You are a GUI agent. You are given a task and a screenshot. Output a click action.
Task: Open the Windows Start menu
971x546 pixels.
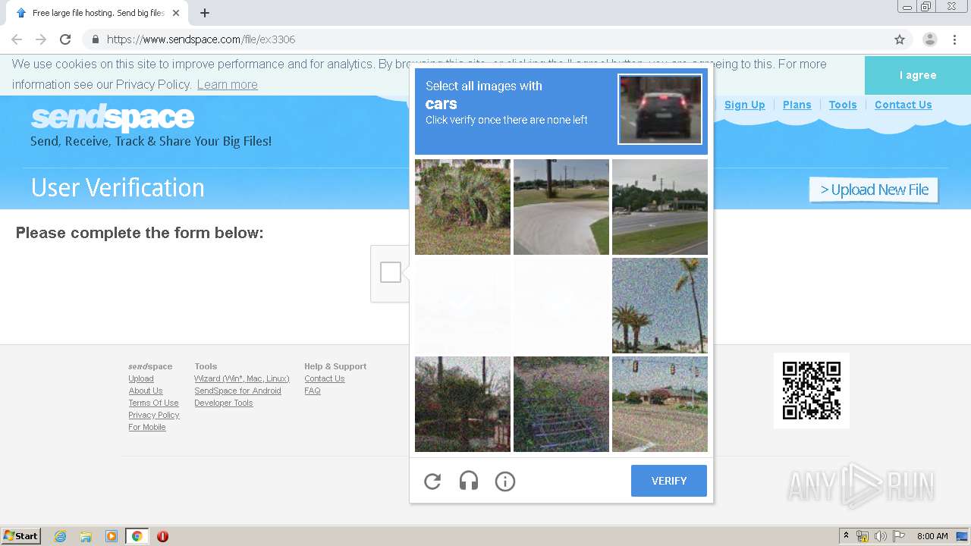coord(21,536)
